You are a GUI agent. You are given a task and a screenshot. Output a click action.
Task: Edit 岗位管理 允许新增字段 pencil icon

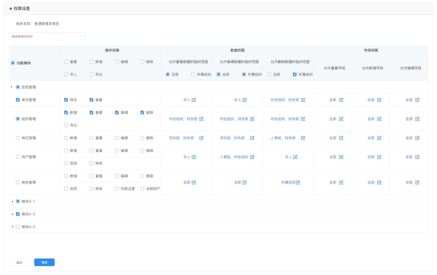coord(379,138)
